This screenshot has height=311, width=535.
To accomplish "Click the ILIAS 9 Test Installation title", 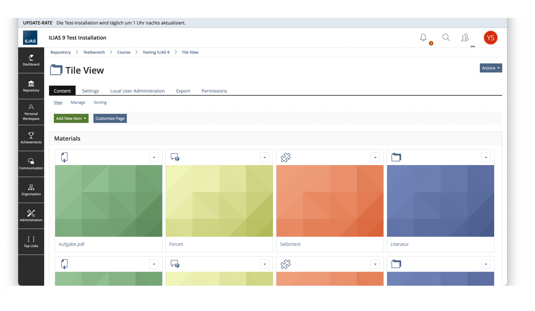I will [x=78, y=38].
